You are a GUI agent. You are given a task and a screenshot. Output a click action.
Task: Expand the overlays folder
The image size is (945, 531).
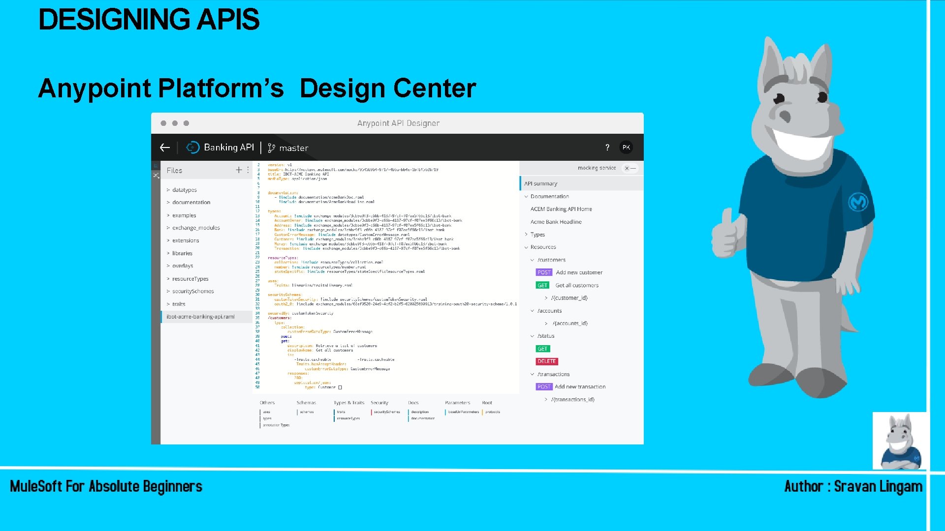[180, 266]
